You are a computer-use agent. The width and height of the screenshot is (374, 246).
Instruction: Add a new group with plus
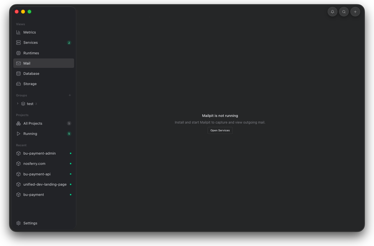(x=70, y=95)
